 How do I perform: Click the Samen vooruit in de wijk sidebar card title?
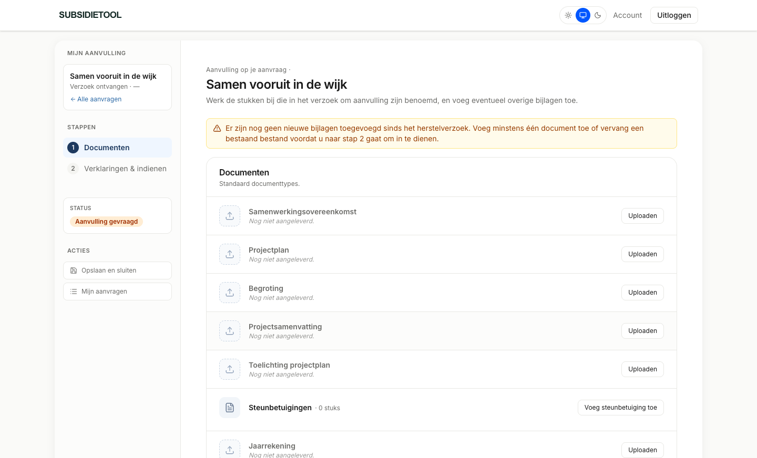click(x=113, y=76)
